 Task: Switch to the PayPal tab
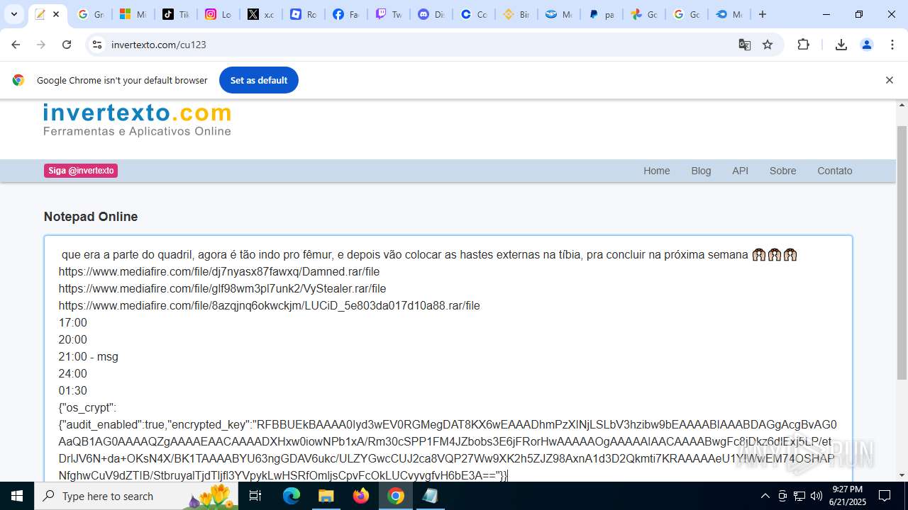pos(601,14)
